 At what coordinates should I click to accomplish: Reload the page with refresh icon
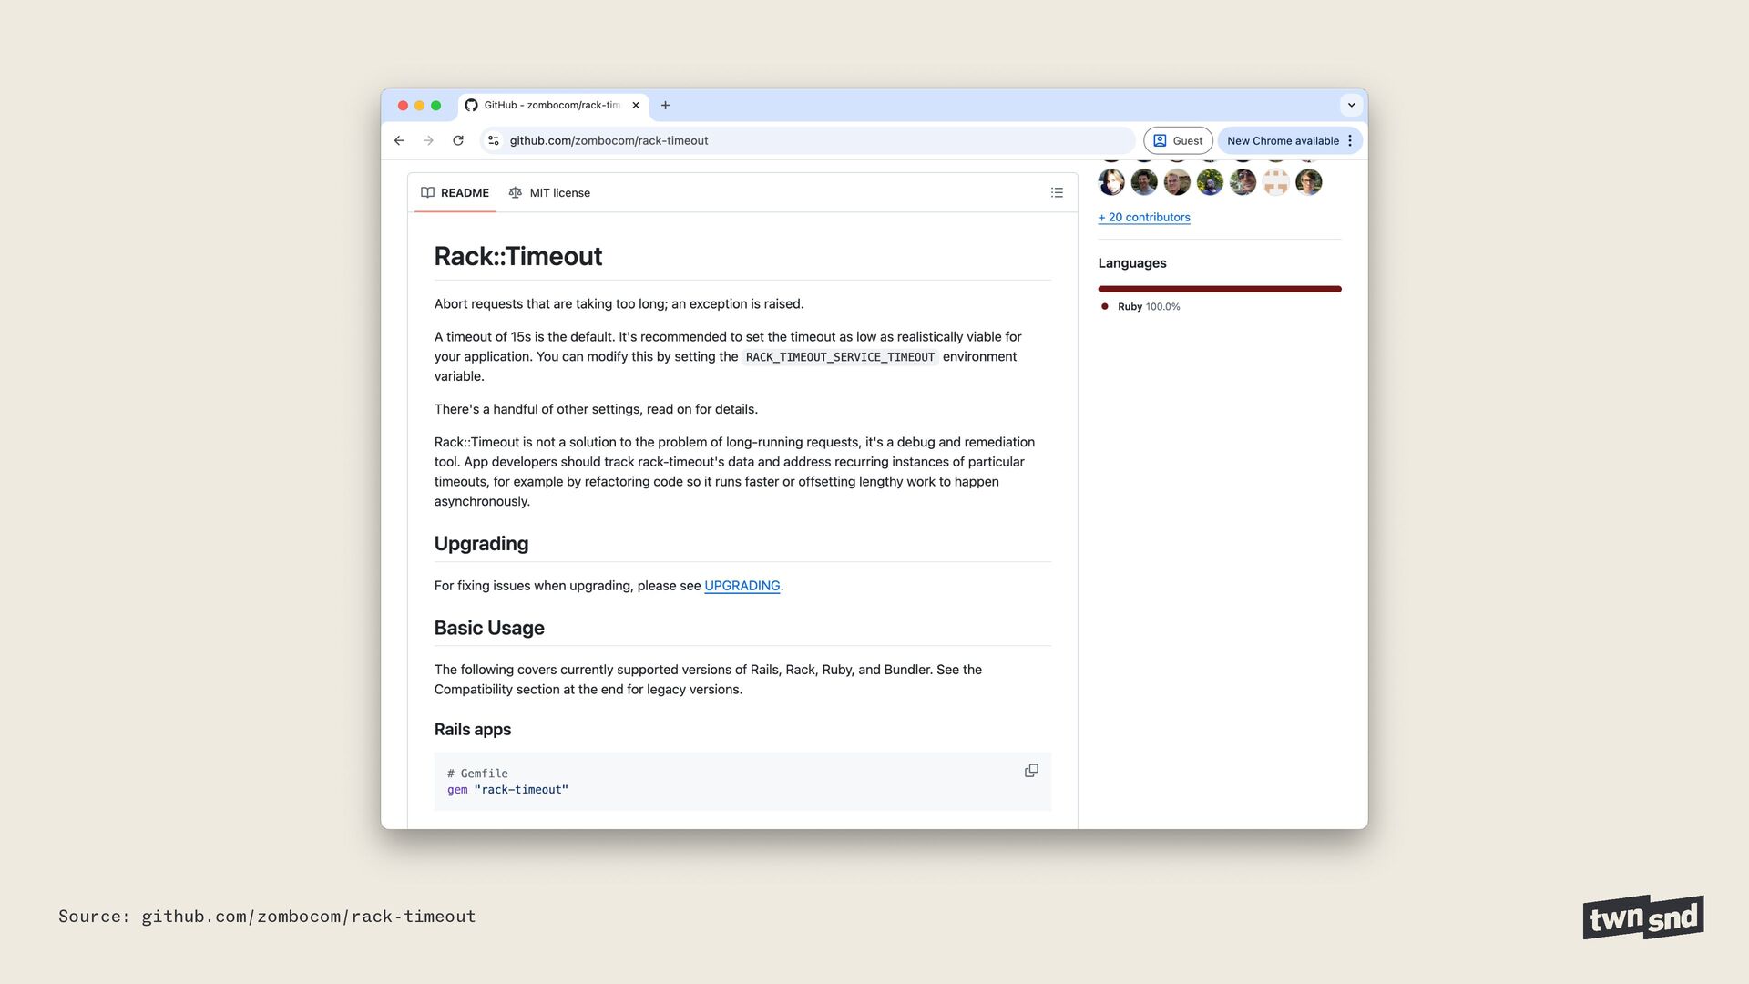458,140
